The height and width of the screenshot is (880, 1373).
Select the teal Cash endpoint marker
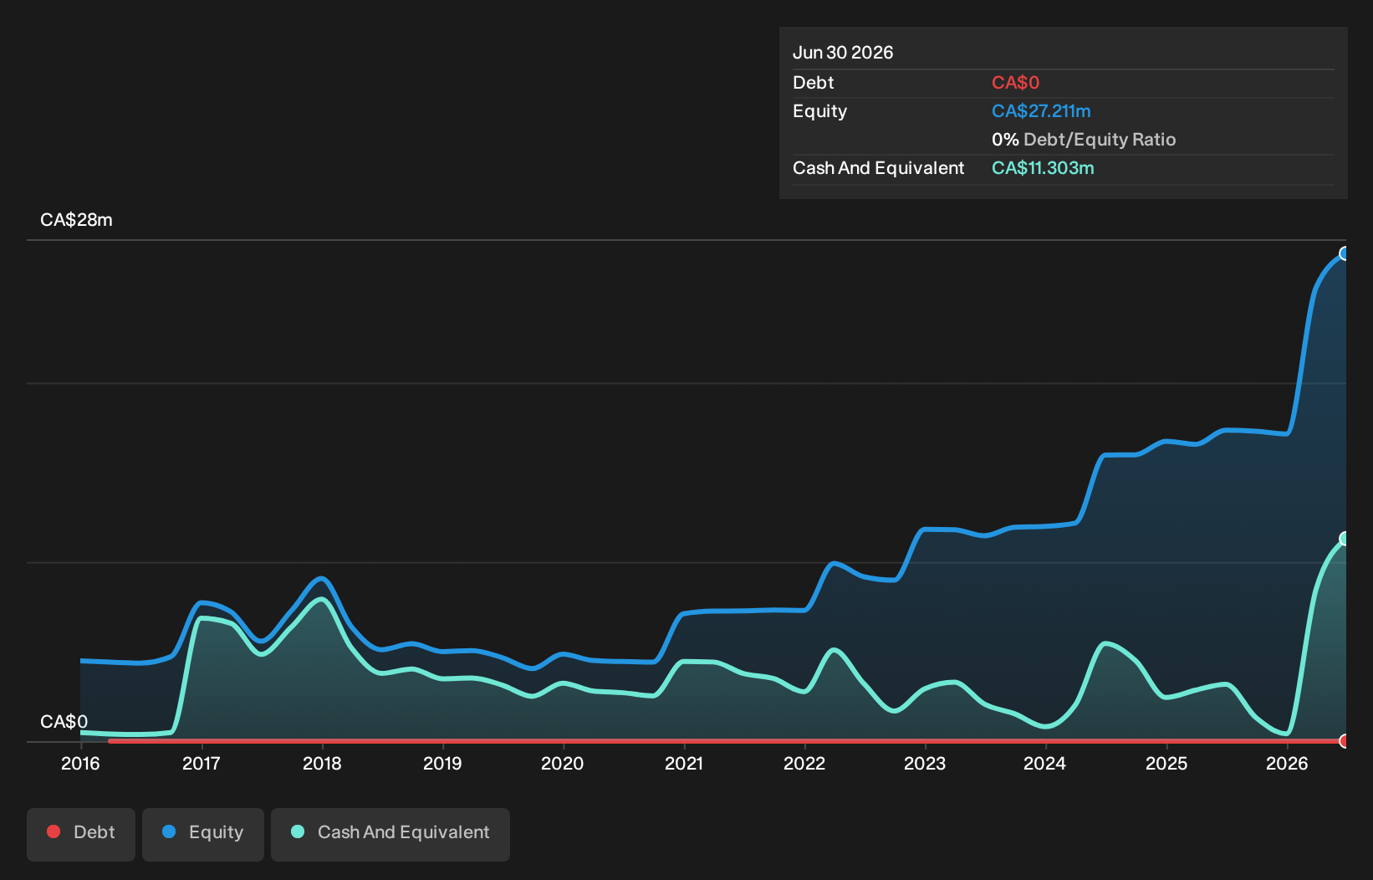click(x=1345, y=539)
